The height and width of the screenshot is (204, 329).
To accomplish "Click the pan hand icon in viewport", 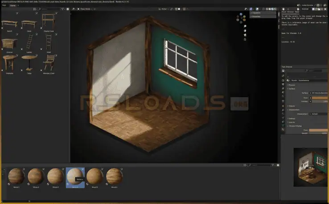I will (x=245, y=31).
